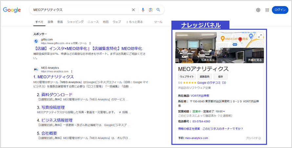Switch to the 画像 tab
Viewport: 292px width, 148px height.
pos(51,22)
